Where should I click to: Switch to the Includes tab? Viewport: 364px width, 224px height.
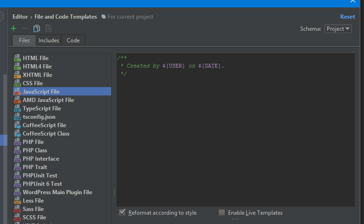coord(49,41)
